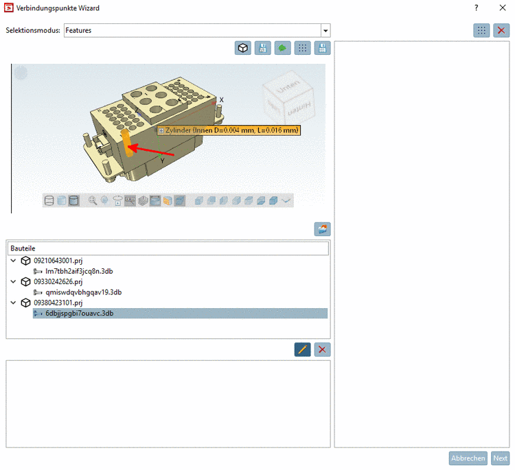Click the Abbrechen button
The height and width of the screenshot is (470, 515).
(468, 458)
